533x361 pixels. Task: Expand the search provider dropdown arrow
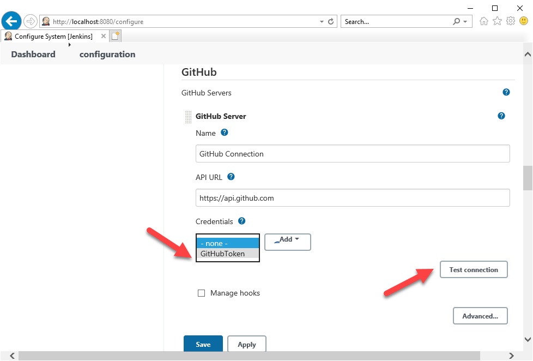465,21
